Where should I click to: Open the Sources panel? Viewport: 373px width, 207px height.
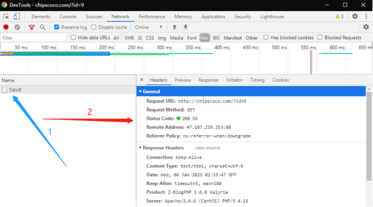94,16
